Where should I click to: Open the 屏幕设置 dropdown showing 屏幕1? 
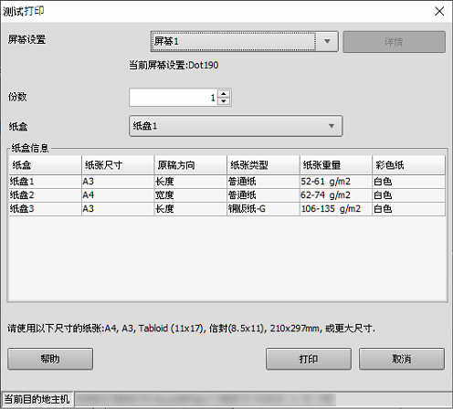(244, 41)
